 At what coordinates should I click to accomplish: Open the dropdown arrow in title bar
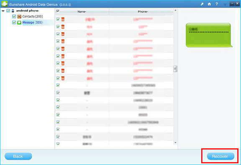tap(225, 5)
